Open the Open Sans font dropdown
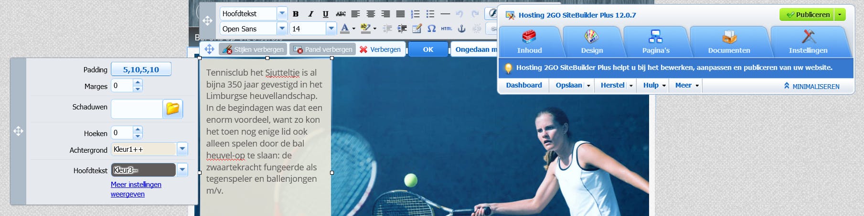864x216 pixels. pos(282,29)
